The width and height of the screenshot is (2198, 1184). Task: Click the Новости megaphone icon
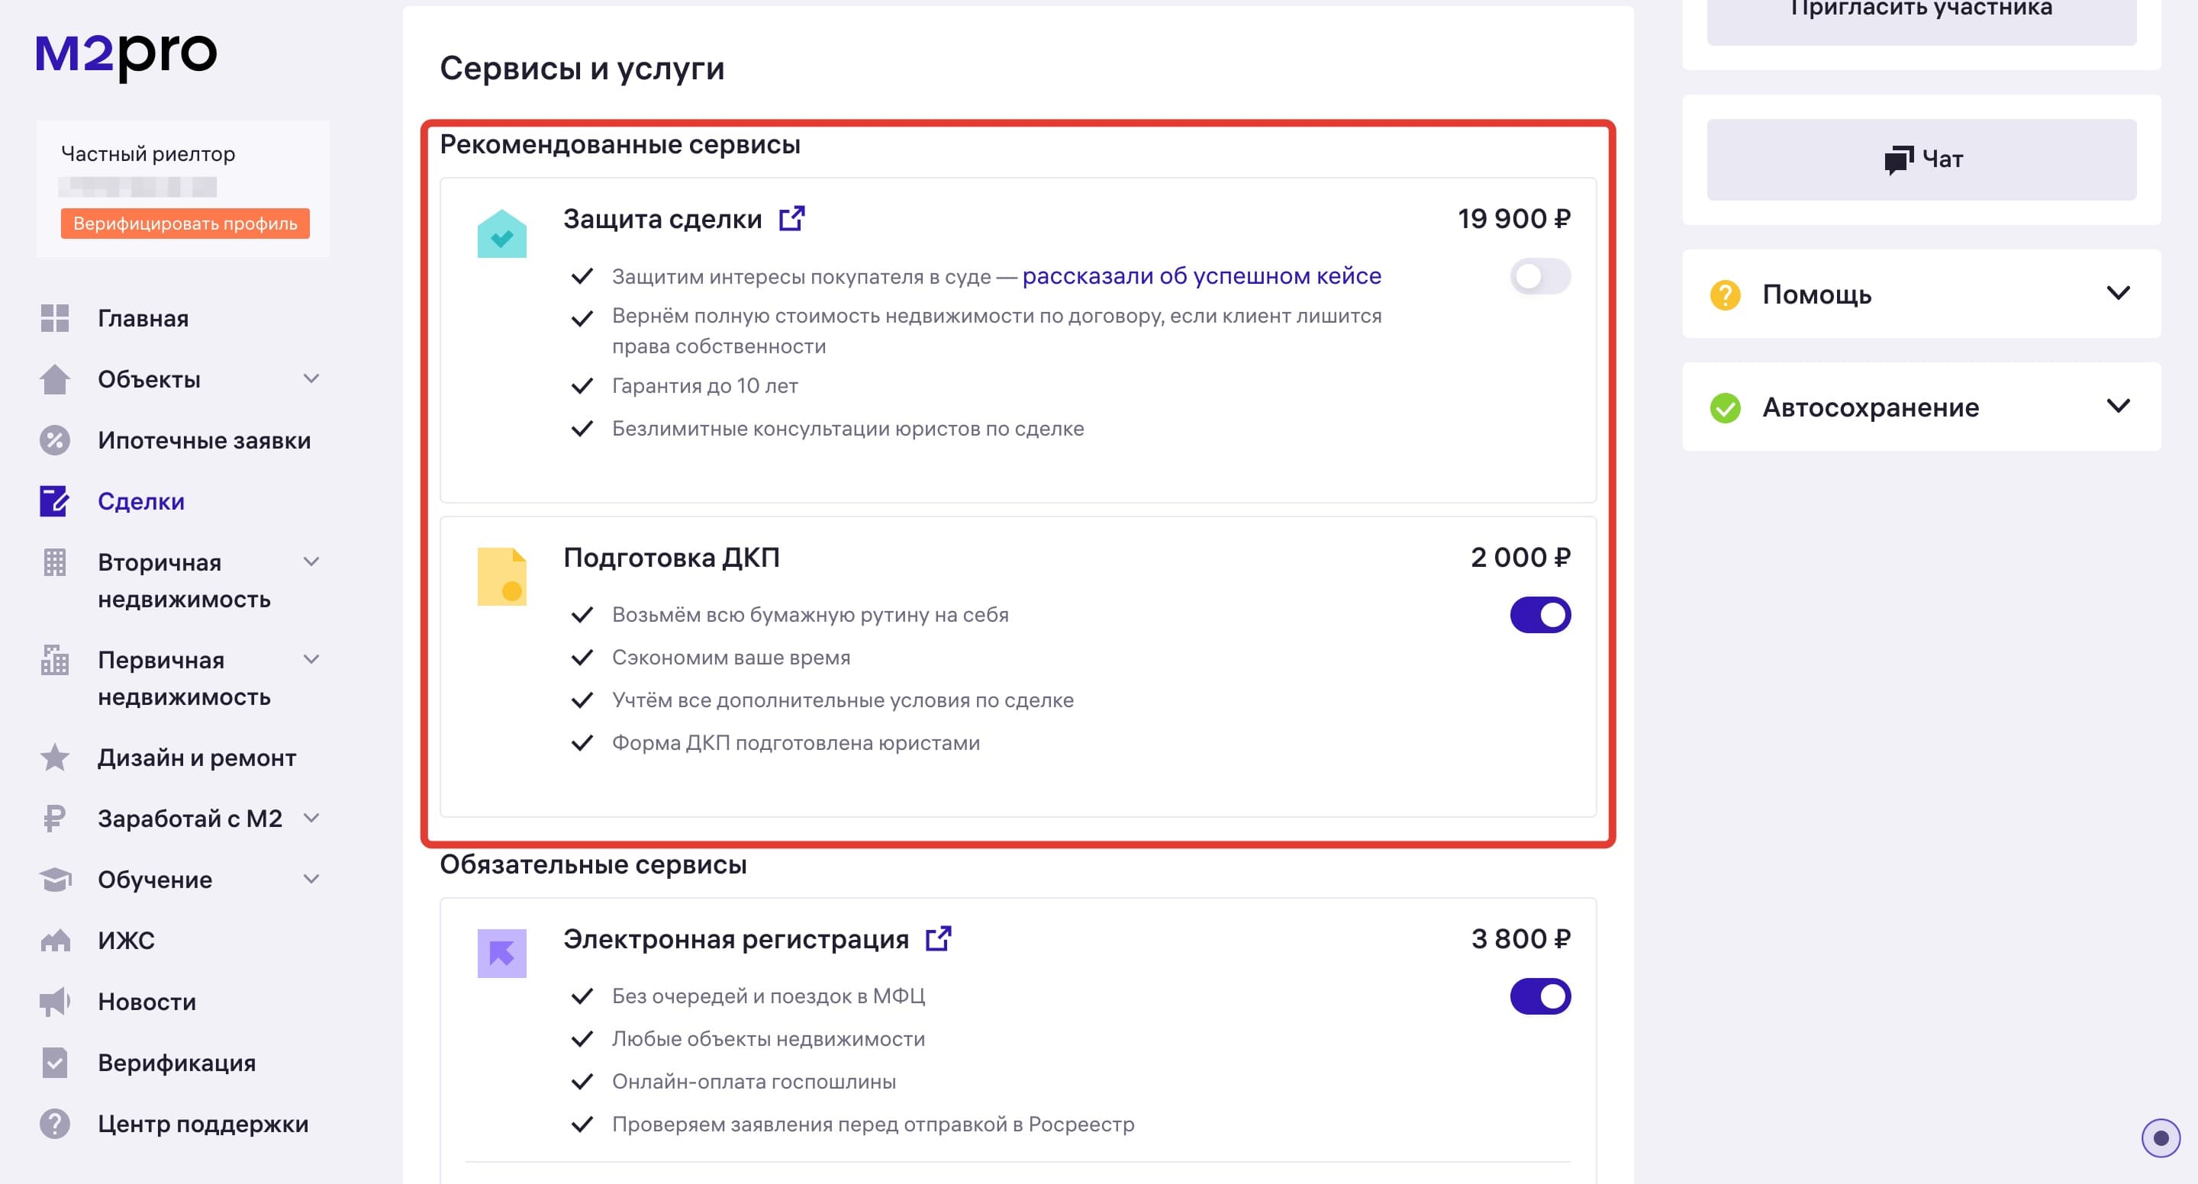tap(55, 1002)
